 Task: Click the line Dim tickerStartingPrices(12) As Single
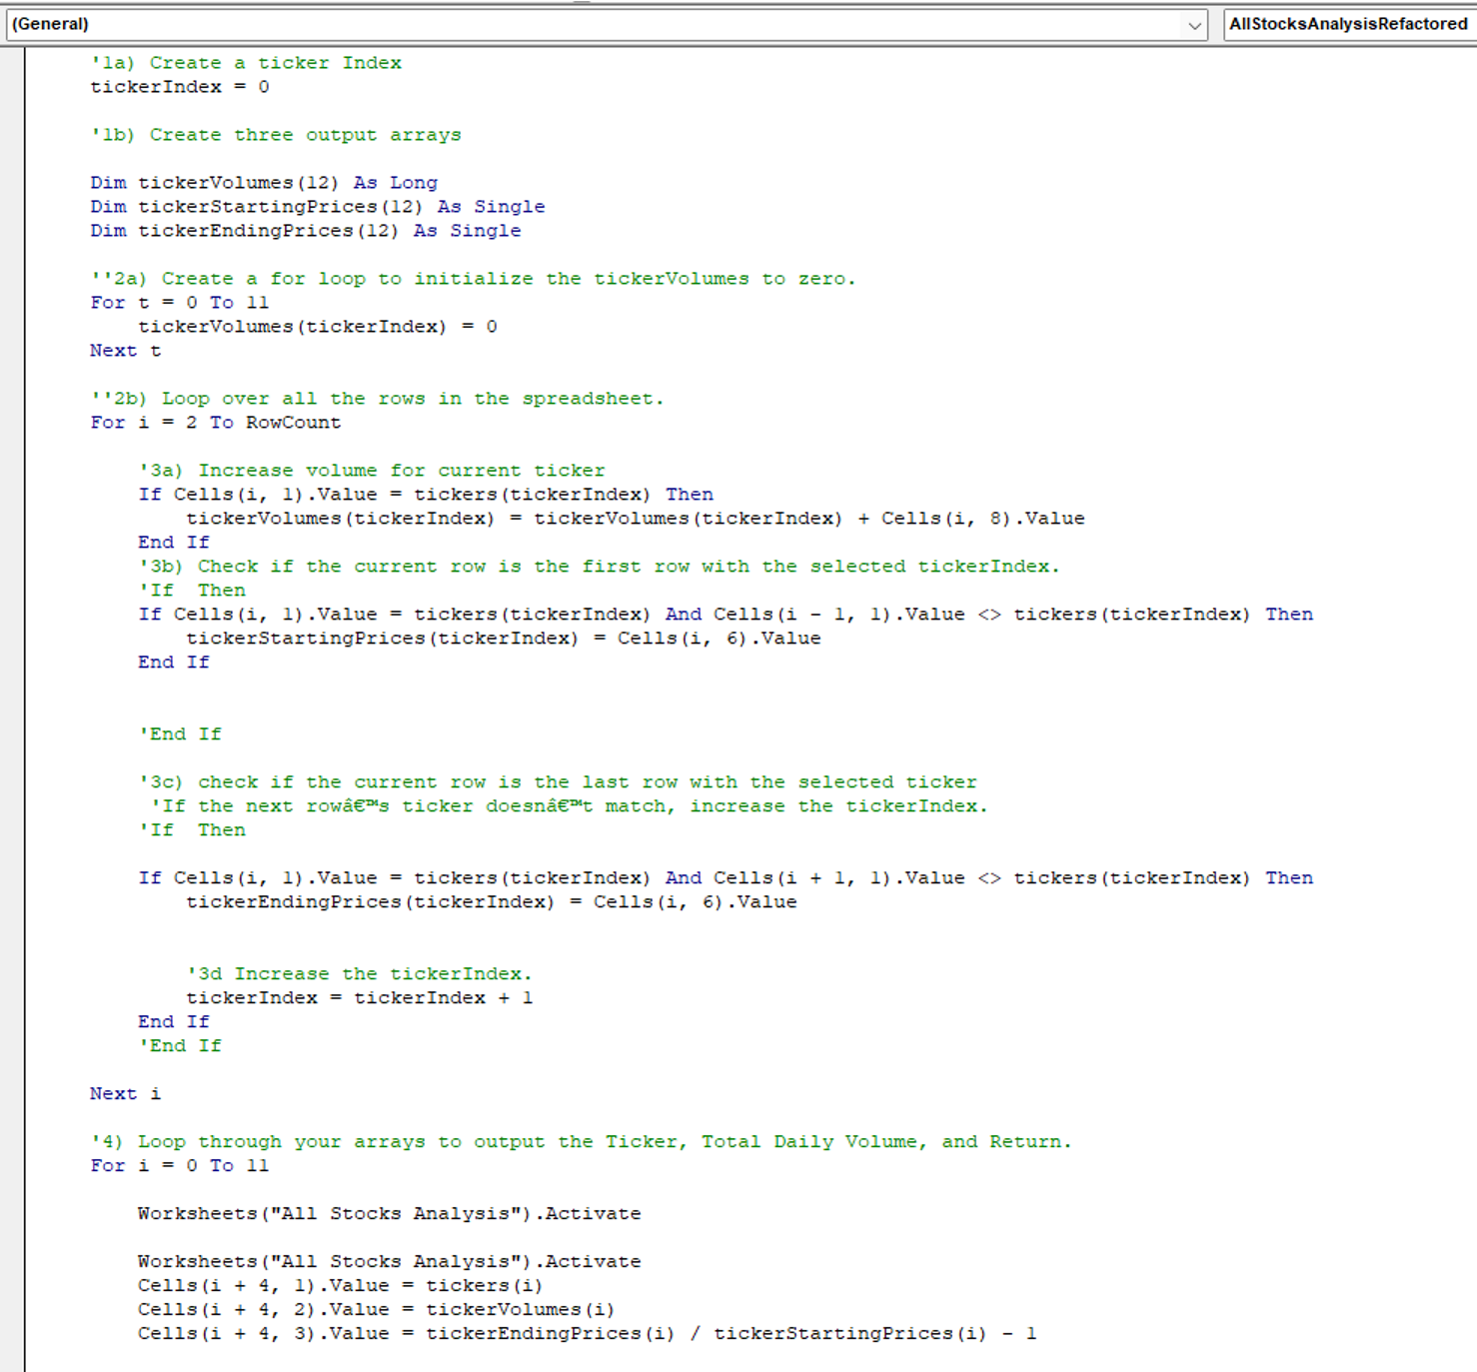[318, 207]
